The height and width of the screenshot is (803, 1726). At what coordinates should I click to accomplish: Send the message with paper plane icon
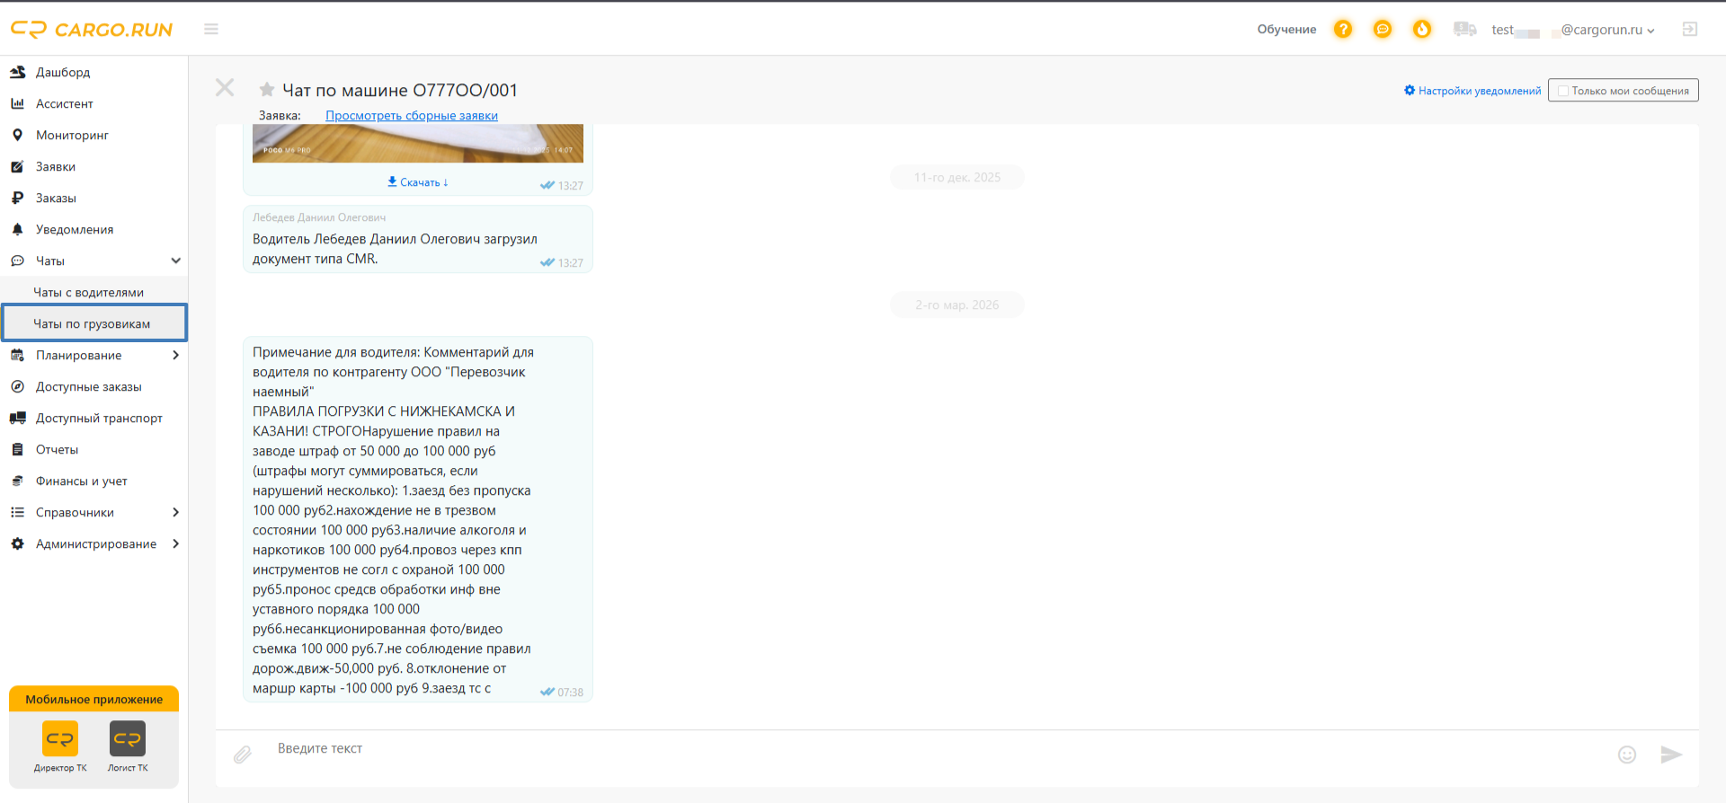click(1671, 754)
